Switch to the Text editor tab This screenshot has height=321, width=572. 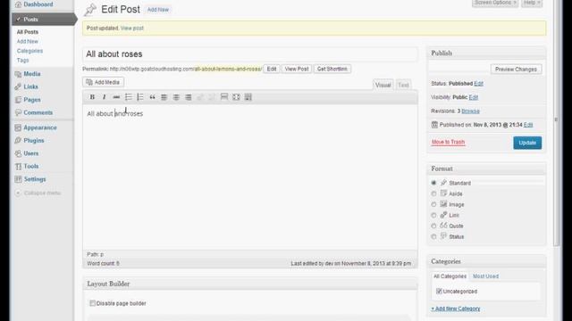(x=403, y=85)
